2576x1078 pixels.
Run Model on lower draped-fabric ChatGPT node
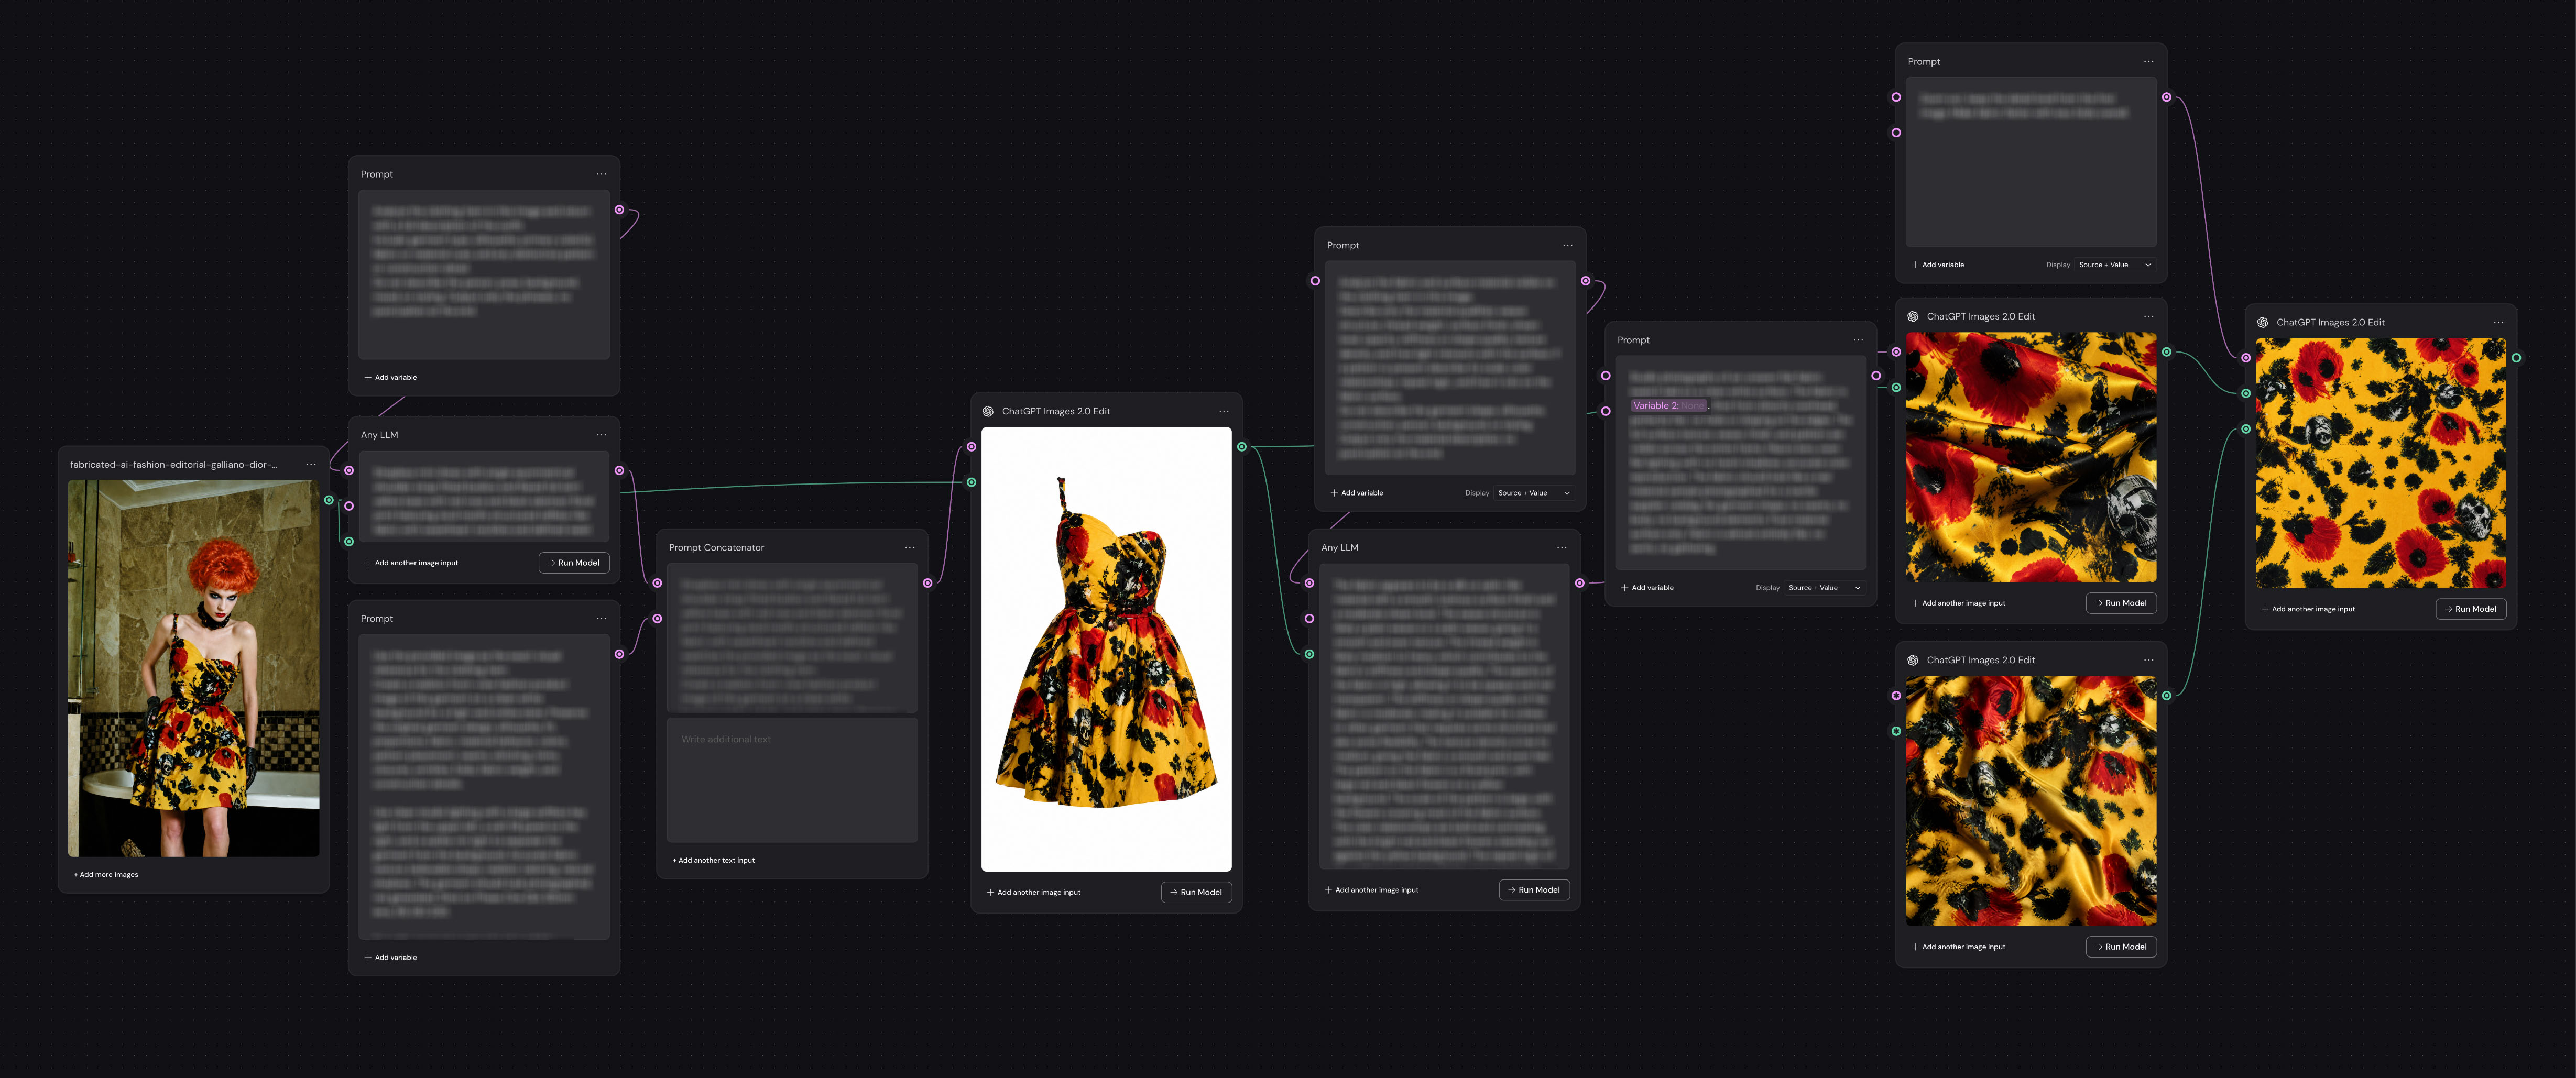pos(2121,947)
